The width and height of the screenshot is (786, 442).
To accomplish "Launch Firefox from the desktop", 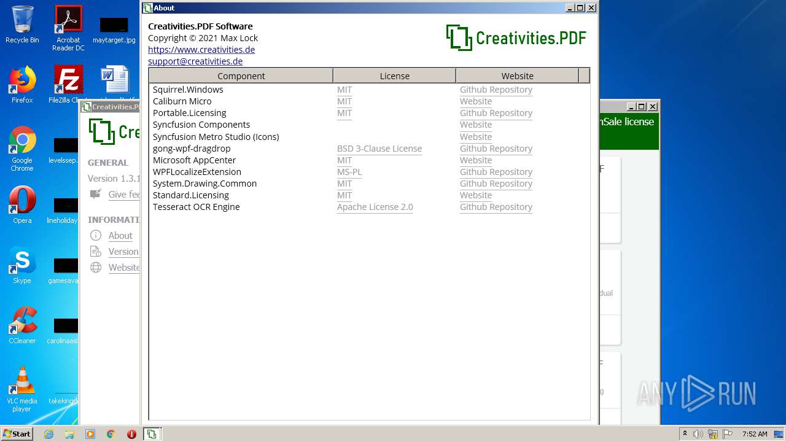I will point(22,85).
